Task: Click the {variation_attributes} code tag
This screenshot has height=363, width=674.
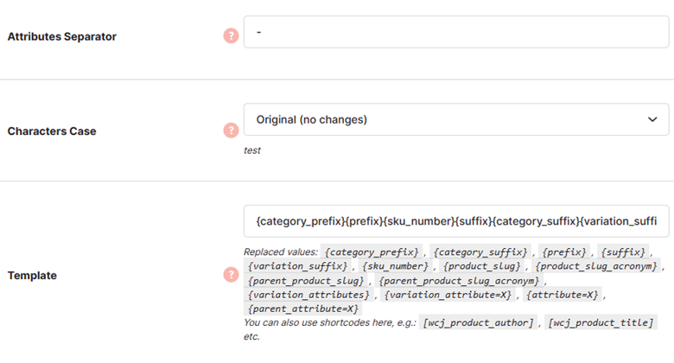Action: click(x=308, y=295)
